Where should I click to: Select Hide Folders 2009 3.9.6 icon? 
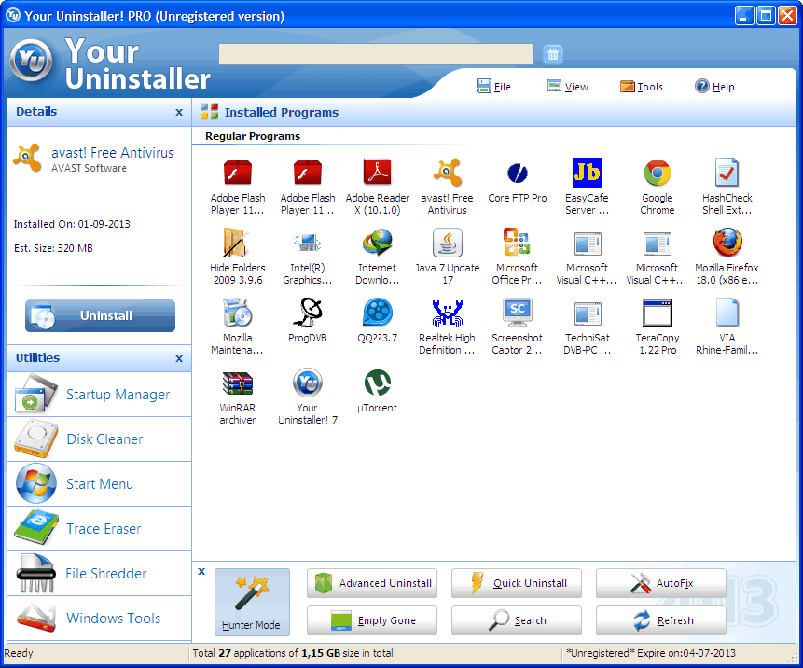[238, 243]
